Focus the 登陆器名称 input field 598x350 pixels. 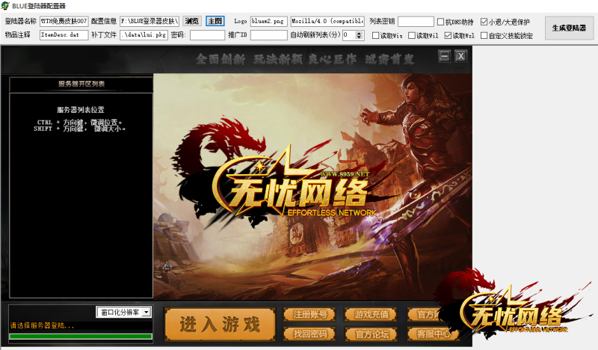[x=64, y=22]
